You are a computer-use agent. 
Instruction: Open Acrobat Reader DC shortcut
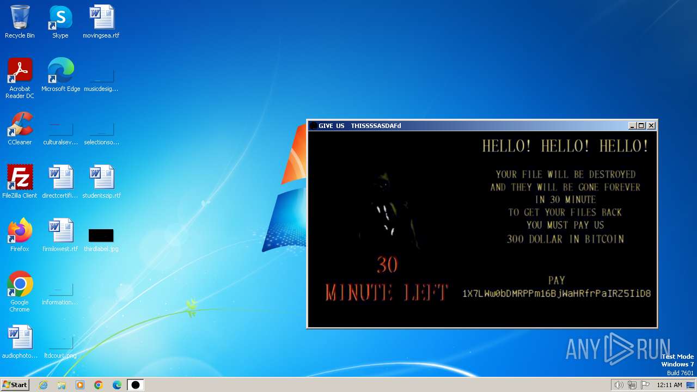pos(20,78)
